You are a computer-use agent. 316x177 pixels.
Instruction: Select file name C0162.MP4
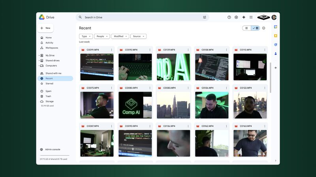207,126
